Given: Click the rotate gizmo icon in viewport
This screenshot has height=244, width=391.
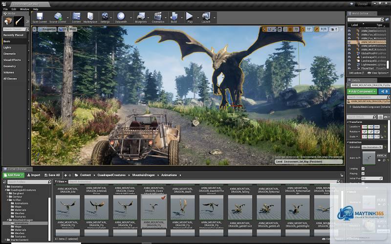Looking at the screenshot, I should 270,29.
